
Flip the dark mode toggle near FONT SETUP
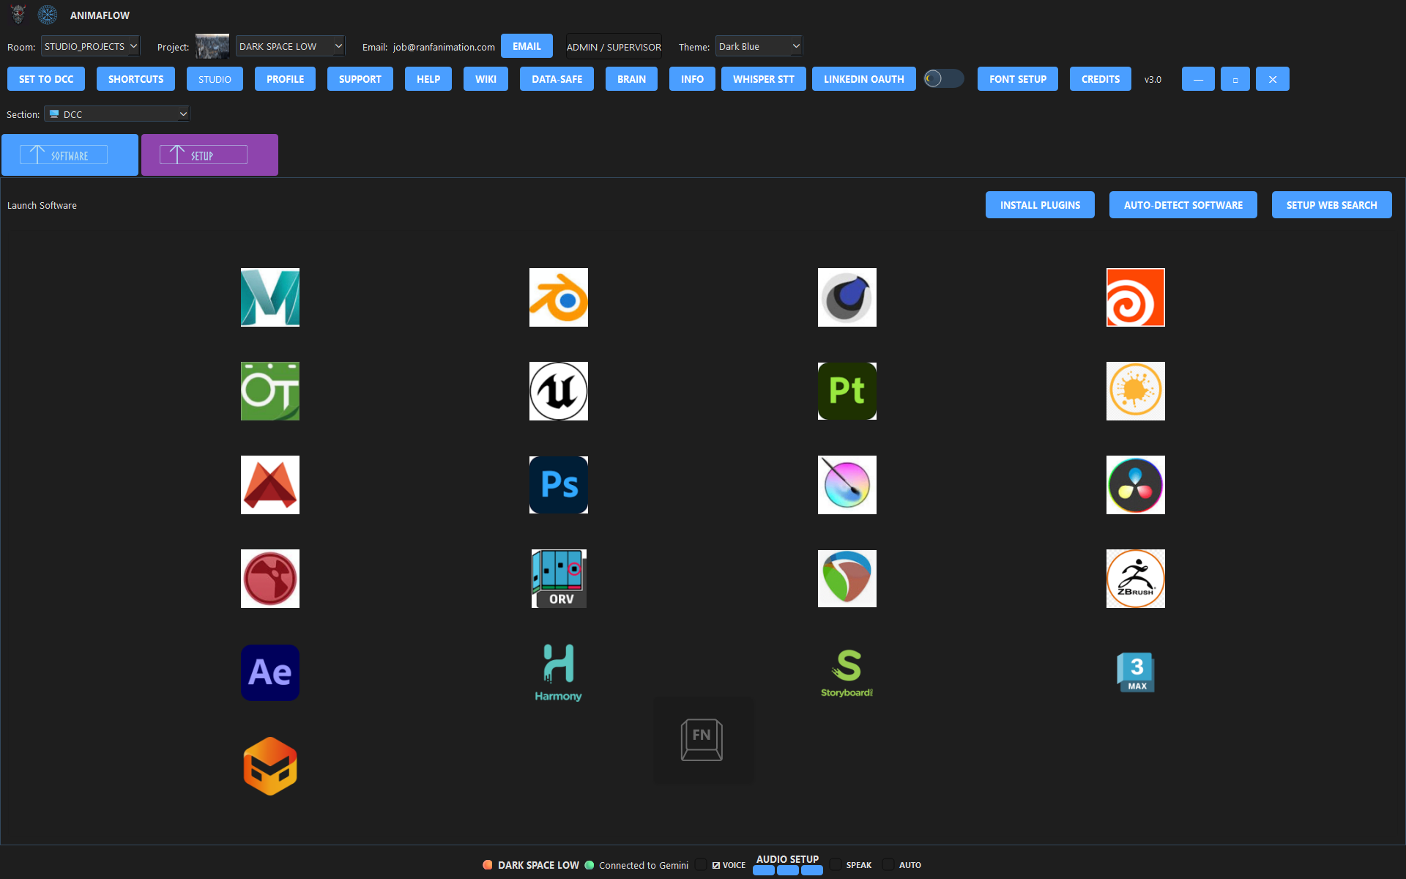[943, 78]
